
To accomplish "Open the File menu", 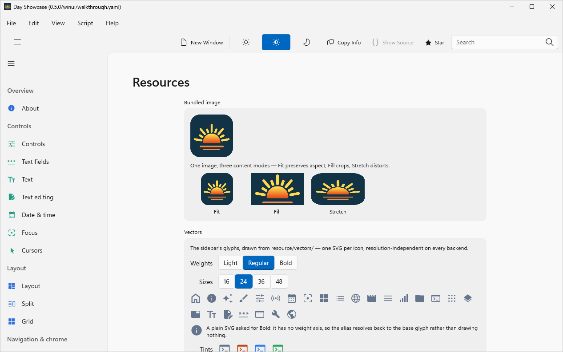I will 11,23.
